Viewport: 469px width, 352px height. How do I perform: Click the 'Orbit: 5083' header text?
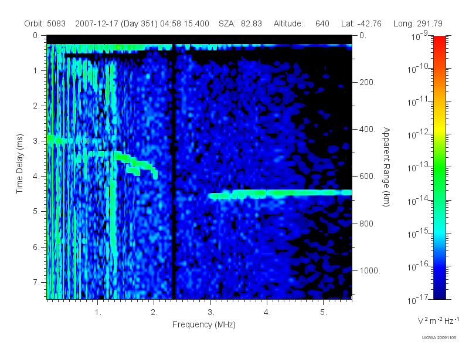(x=45, y=23)
